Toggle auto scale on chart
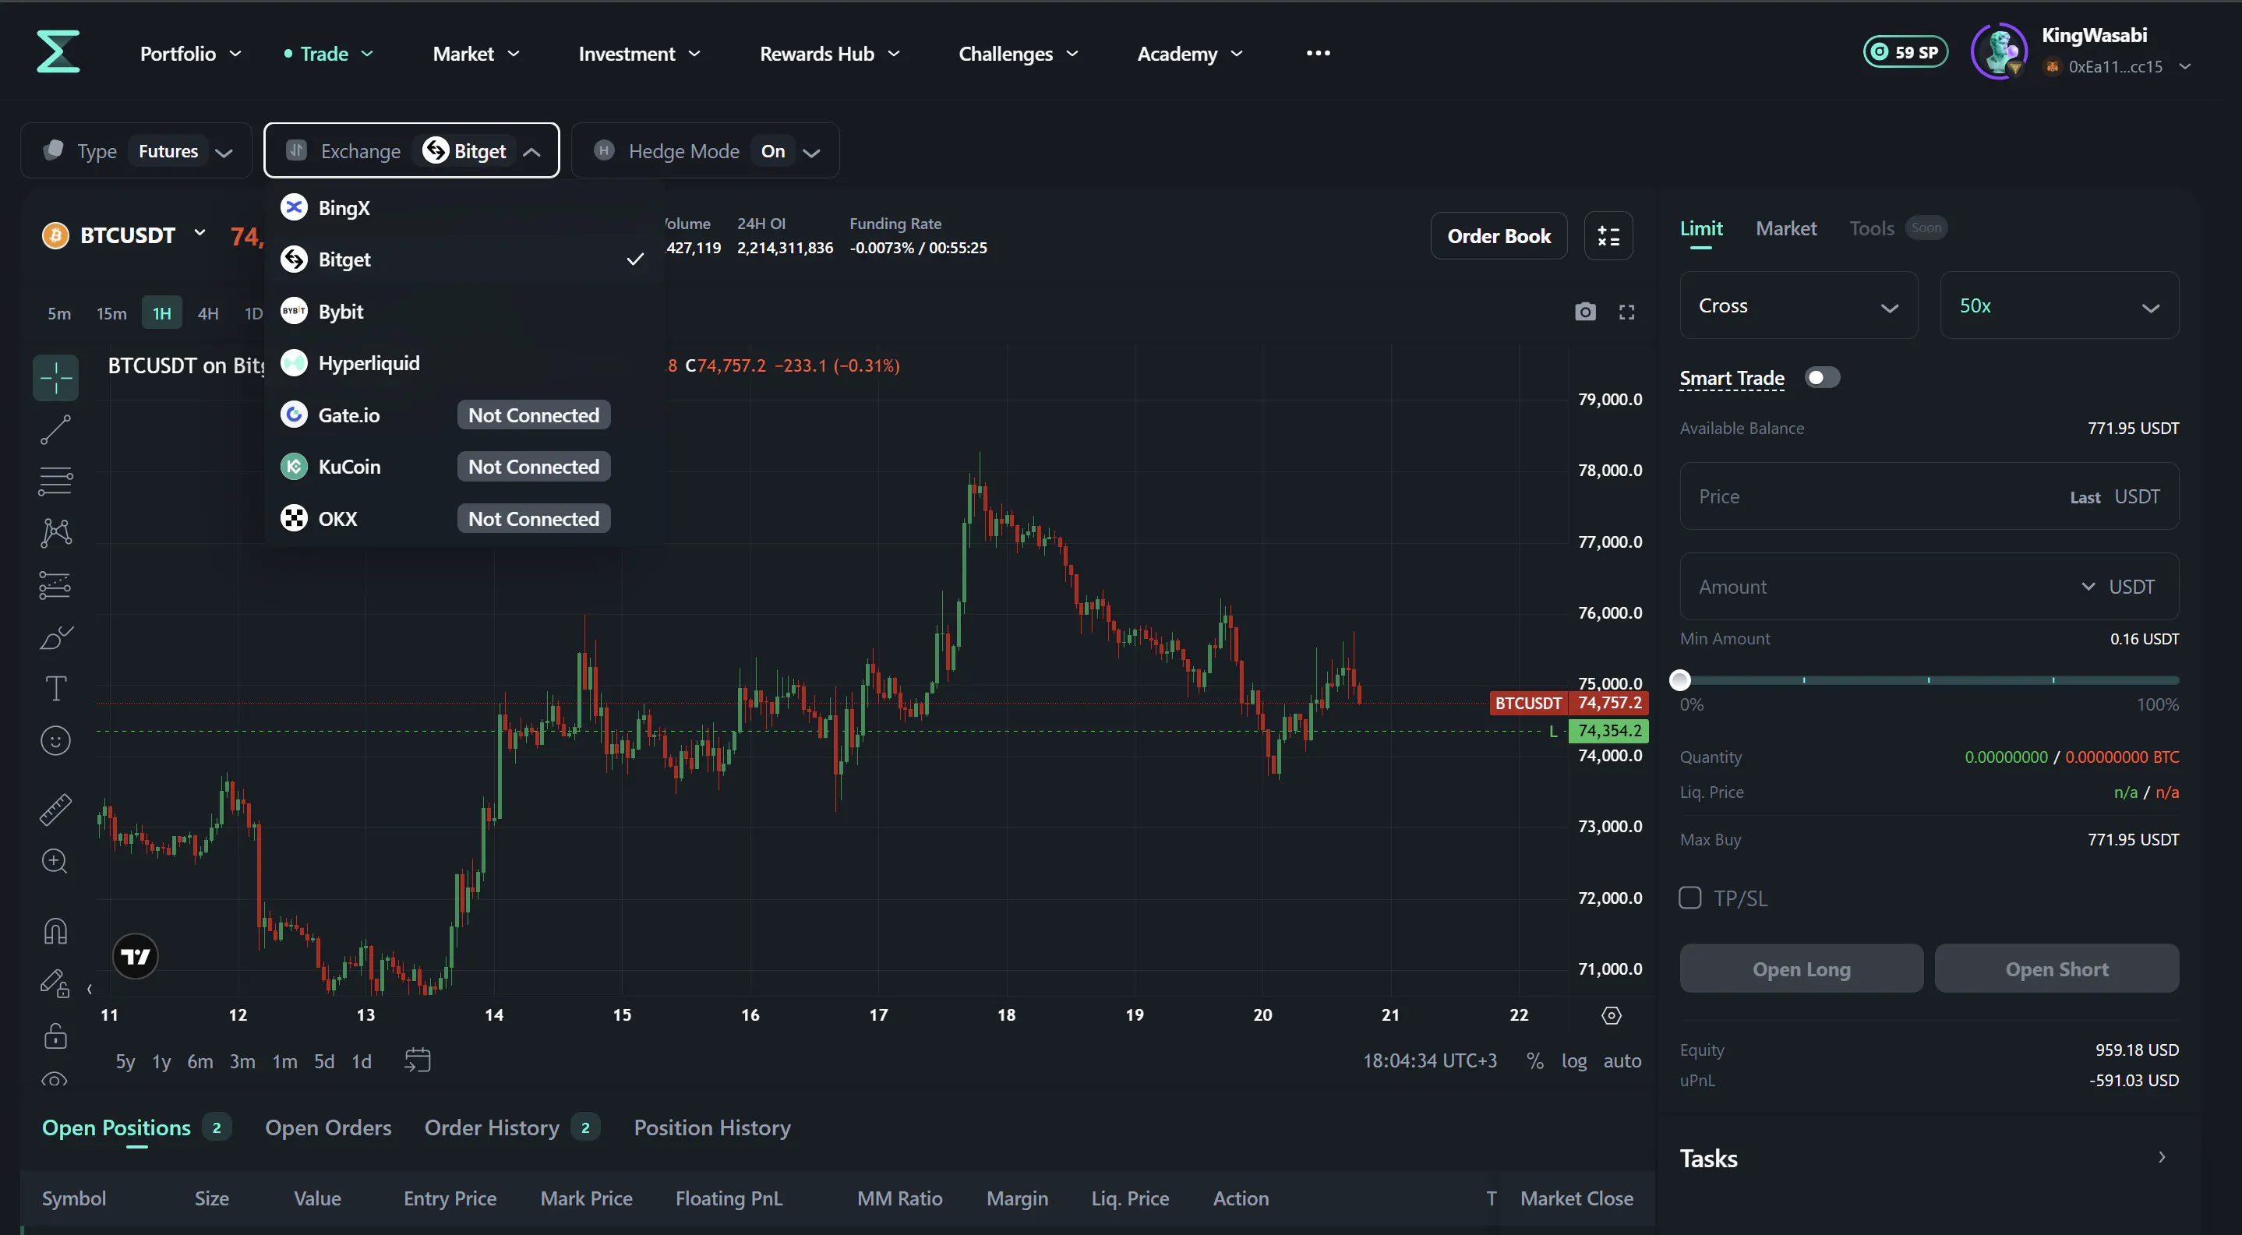The width and height of the screenshot is (2242, 1235). pyautogui.click(x=1622, y=1061)
